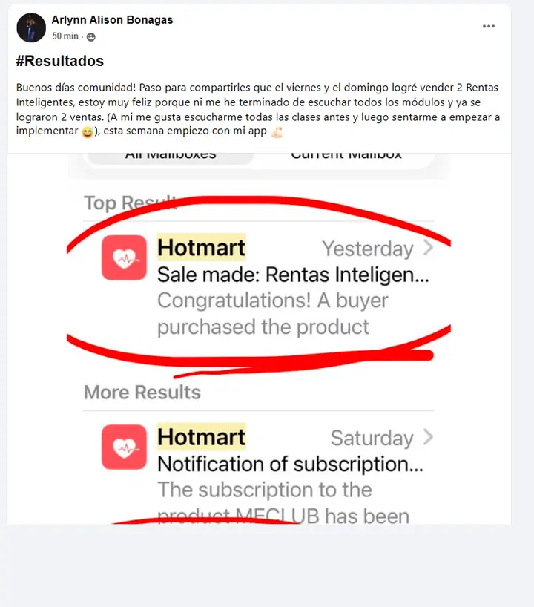
Task: Click the 50 min post timestamp
Action: tap(65, 36)
